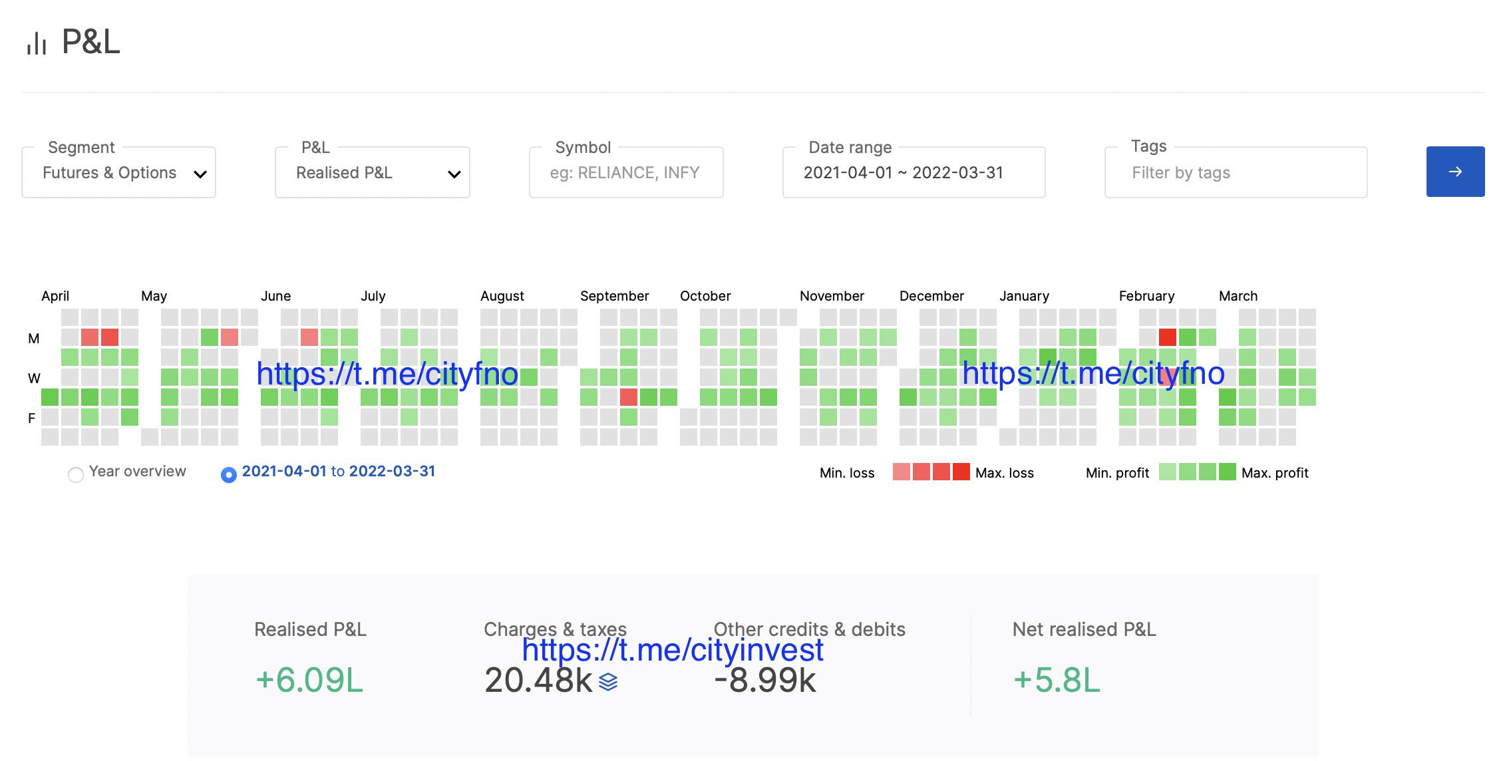Open the Date range picker field
Viewport: 1509px width, 761px height.
913,173
